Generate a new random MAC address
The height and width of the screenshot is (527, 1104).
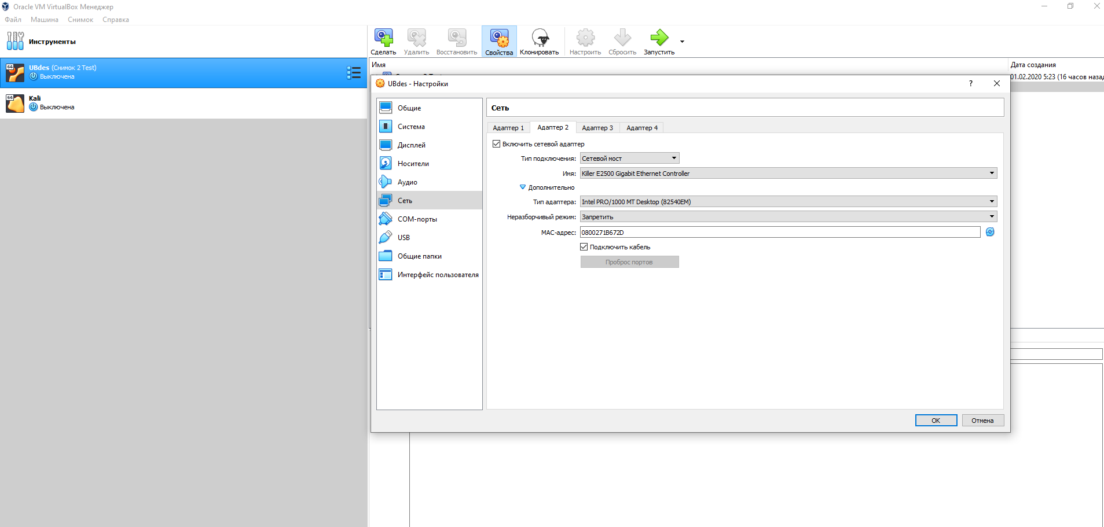pyautogui.click(x=990, y=232)
